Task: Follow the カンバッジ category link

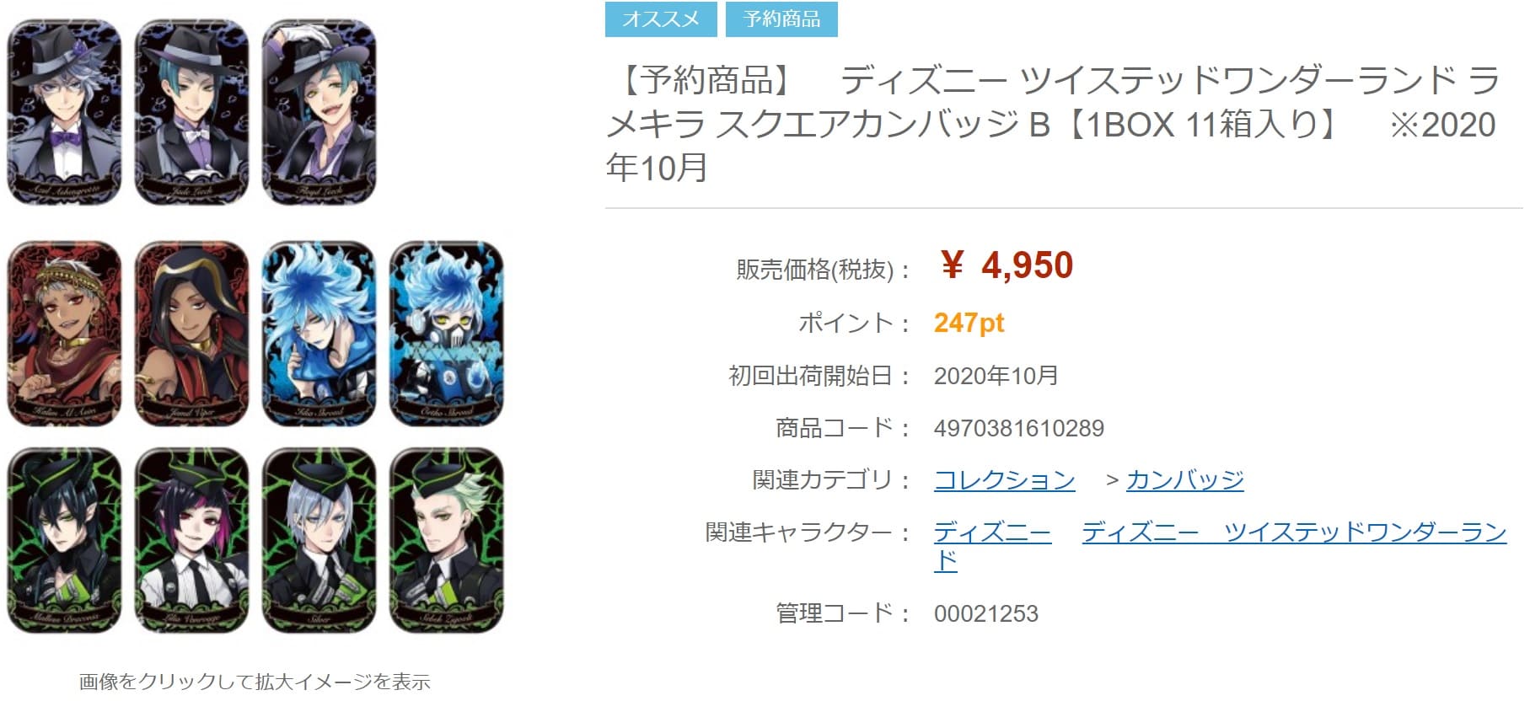Action: coord(1184,480)
